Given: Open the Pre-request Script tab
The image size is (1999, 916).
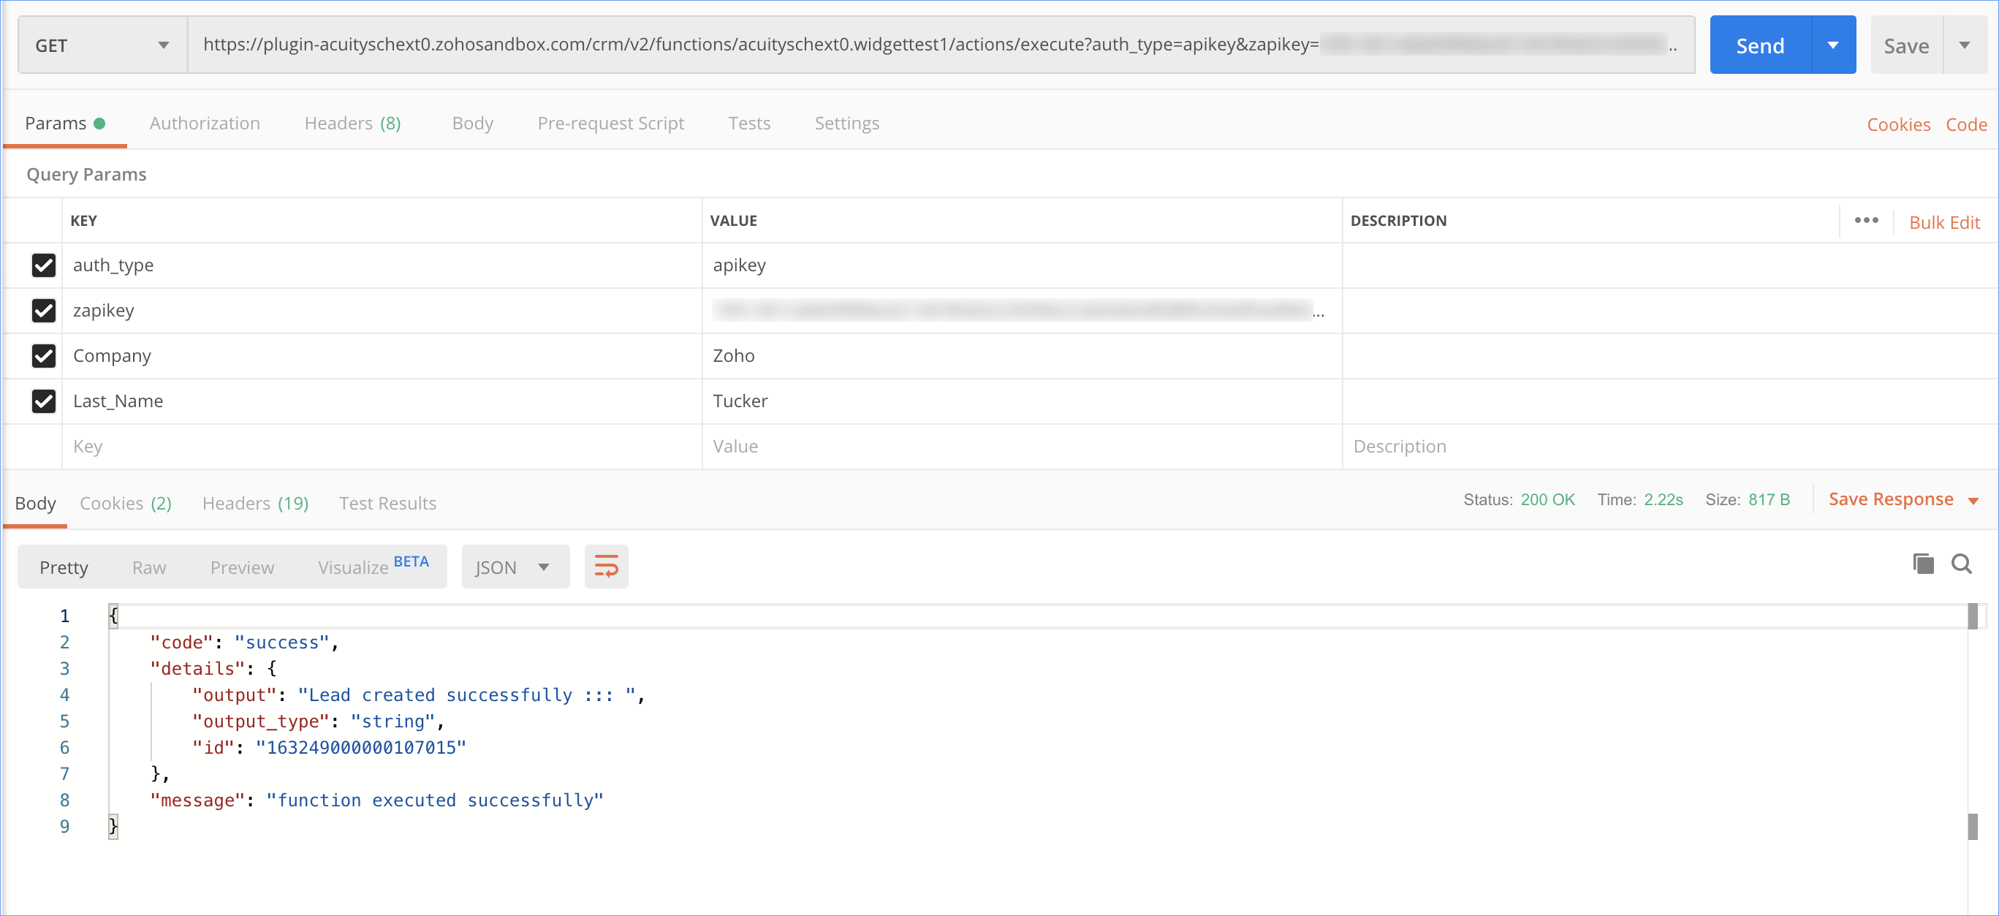Looking at the screenshot, I should (610, 124).
